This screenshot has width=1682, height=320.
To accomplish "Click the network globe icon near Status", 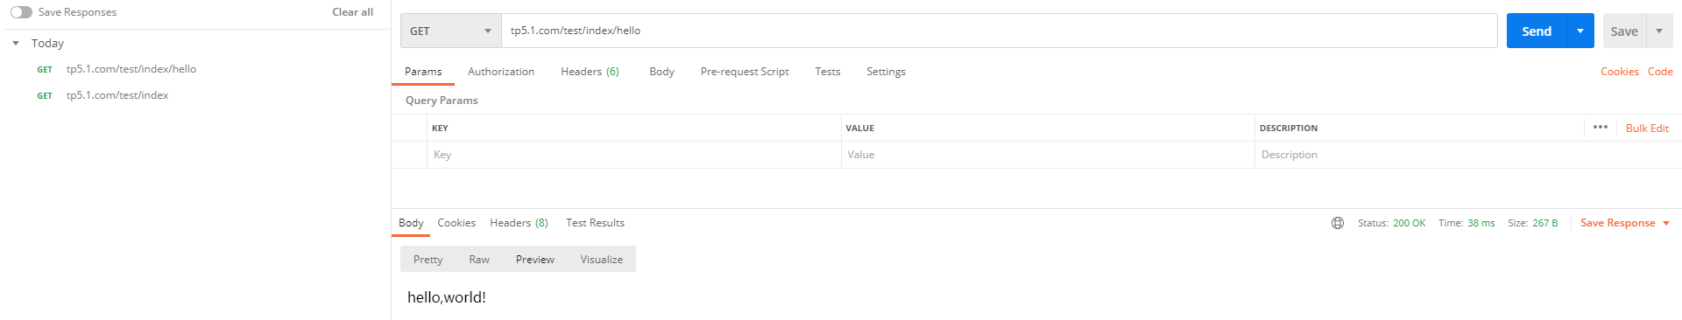I will point(1338,223).
